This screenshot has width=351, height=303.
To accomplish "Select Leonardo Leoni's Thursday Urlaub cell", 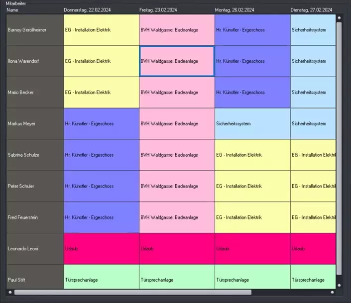I will (102, 249).
